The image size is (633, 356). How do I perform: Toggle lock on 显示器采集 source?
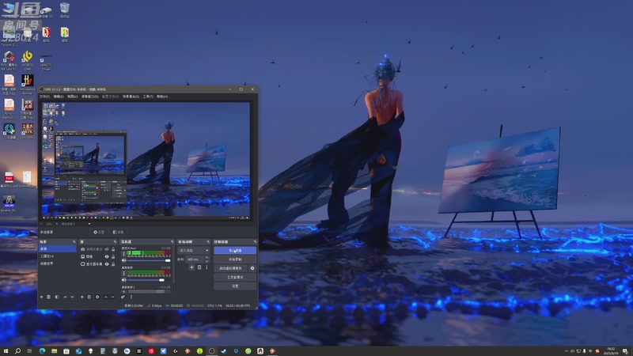coord(113,264)
